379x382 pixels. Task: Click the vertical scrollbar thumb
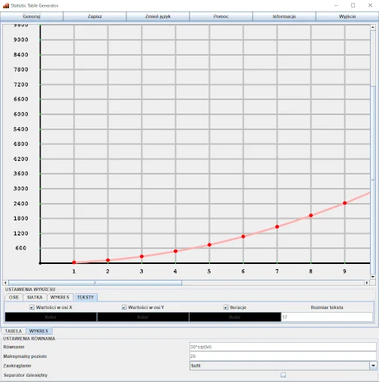click(x=373, y=180)
